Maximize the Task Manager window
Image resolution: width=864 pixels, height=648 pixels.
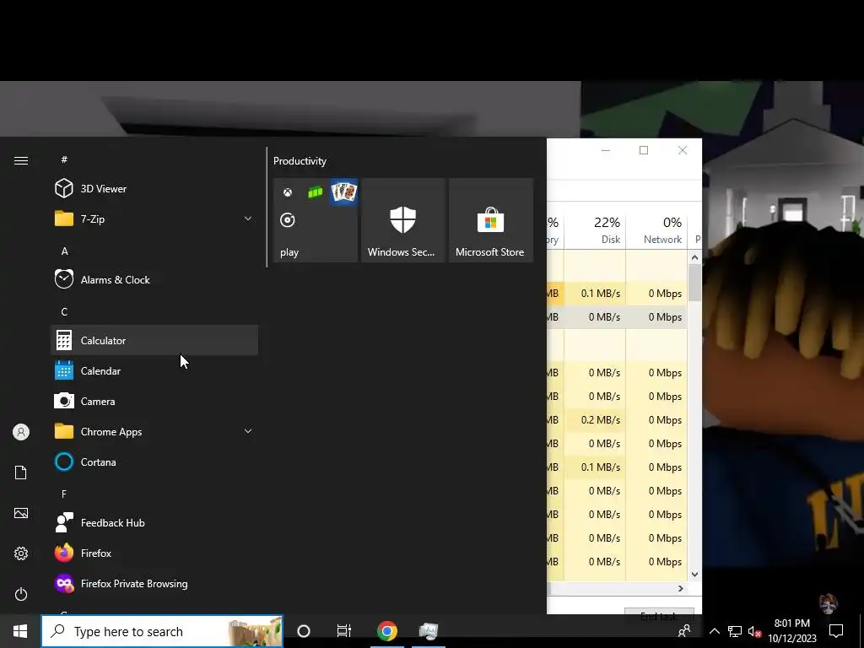tap(644, 150)
